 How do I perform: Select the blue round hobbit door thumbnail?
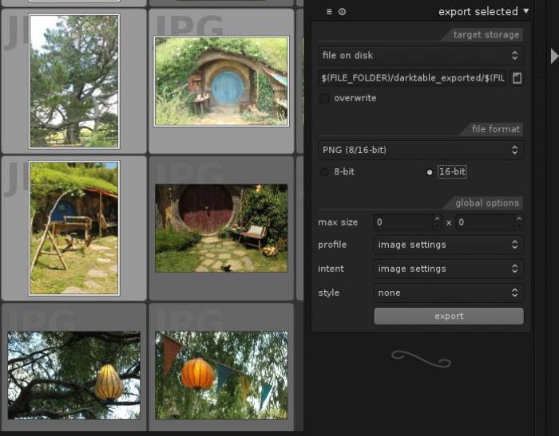(x=221, y=81)
